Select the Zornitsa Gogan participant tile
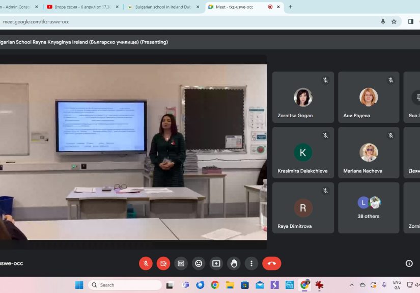Screen dimensions: 420x293 [303, 97]
